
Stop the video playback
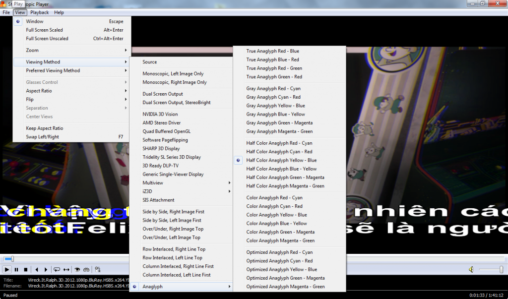pos(26,269)
